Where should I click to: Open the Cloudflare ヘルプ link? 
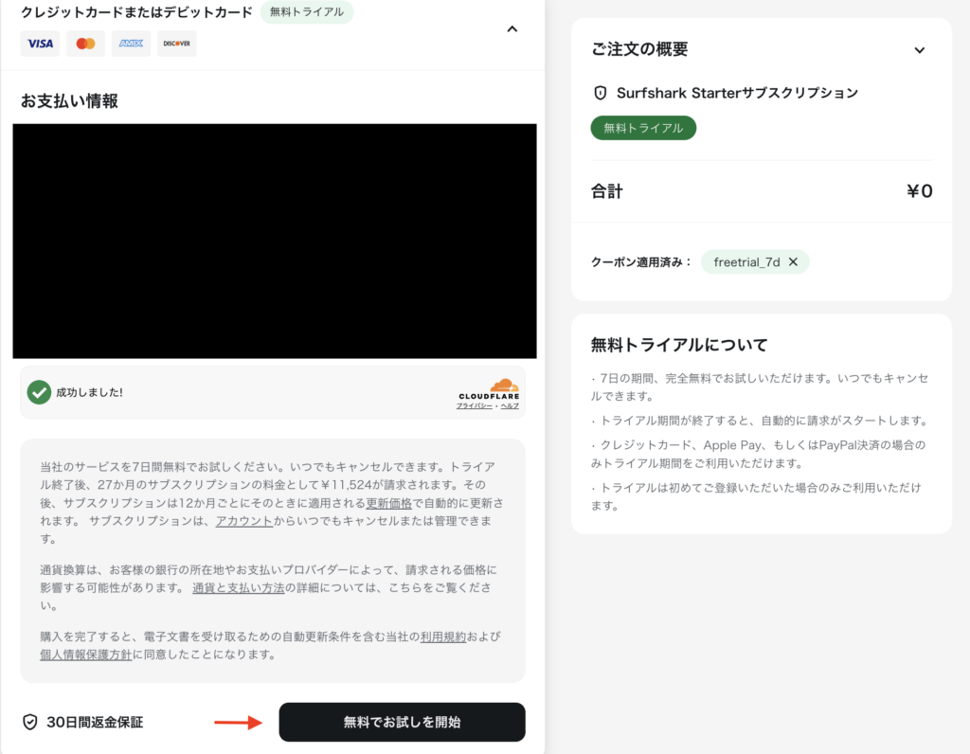[x=510, y=405]
